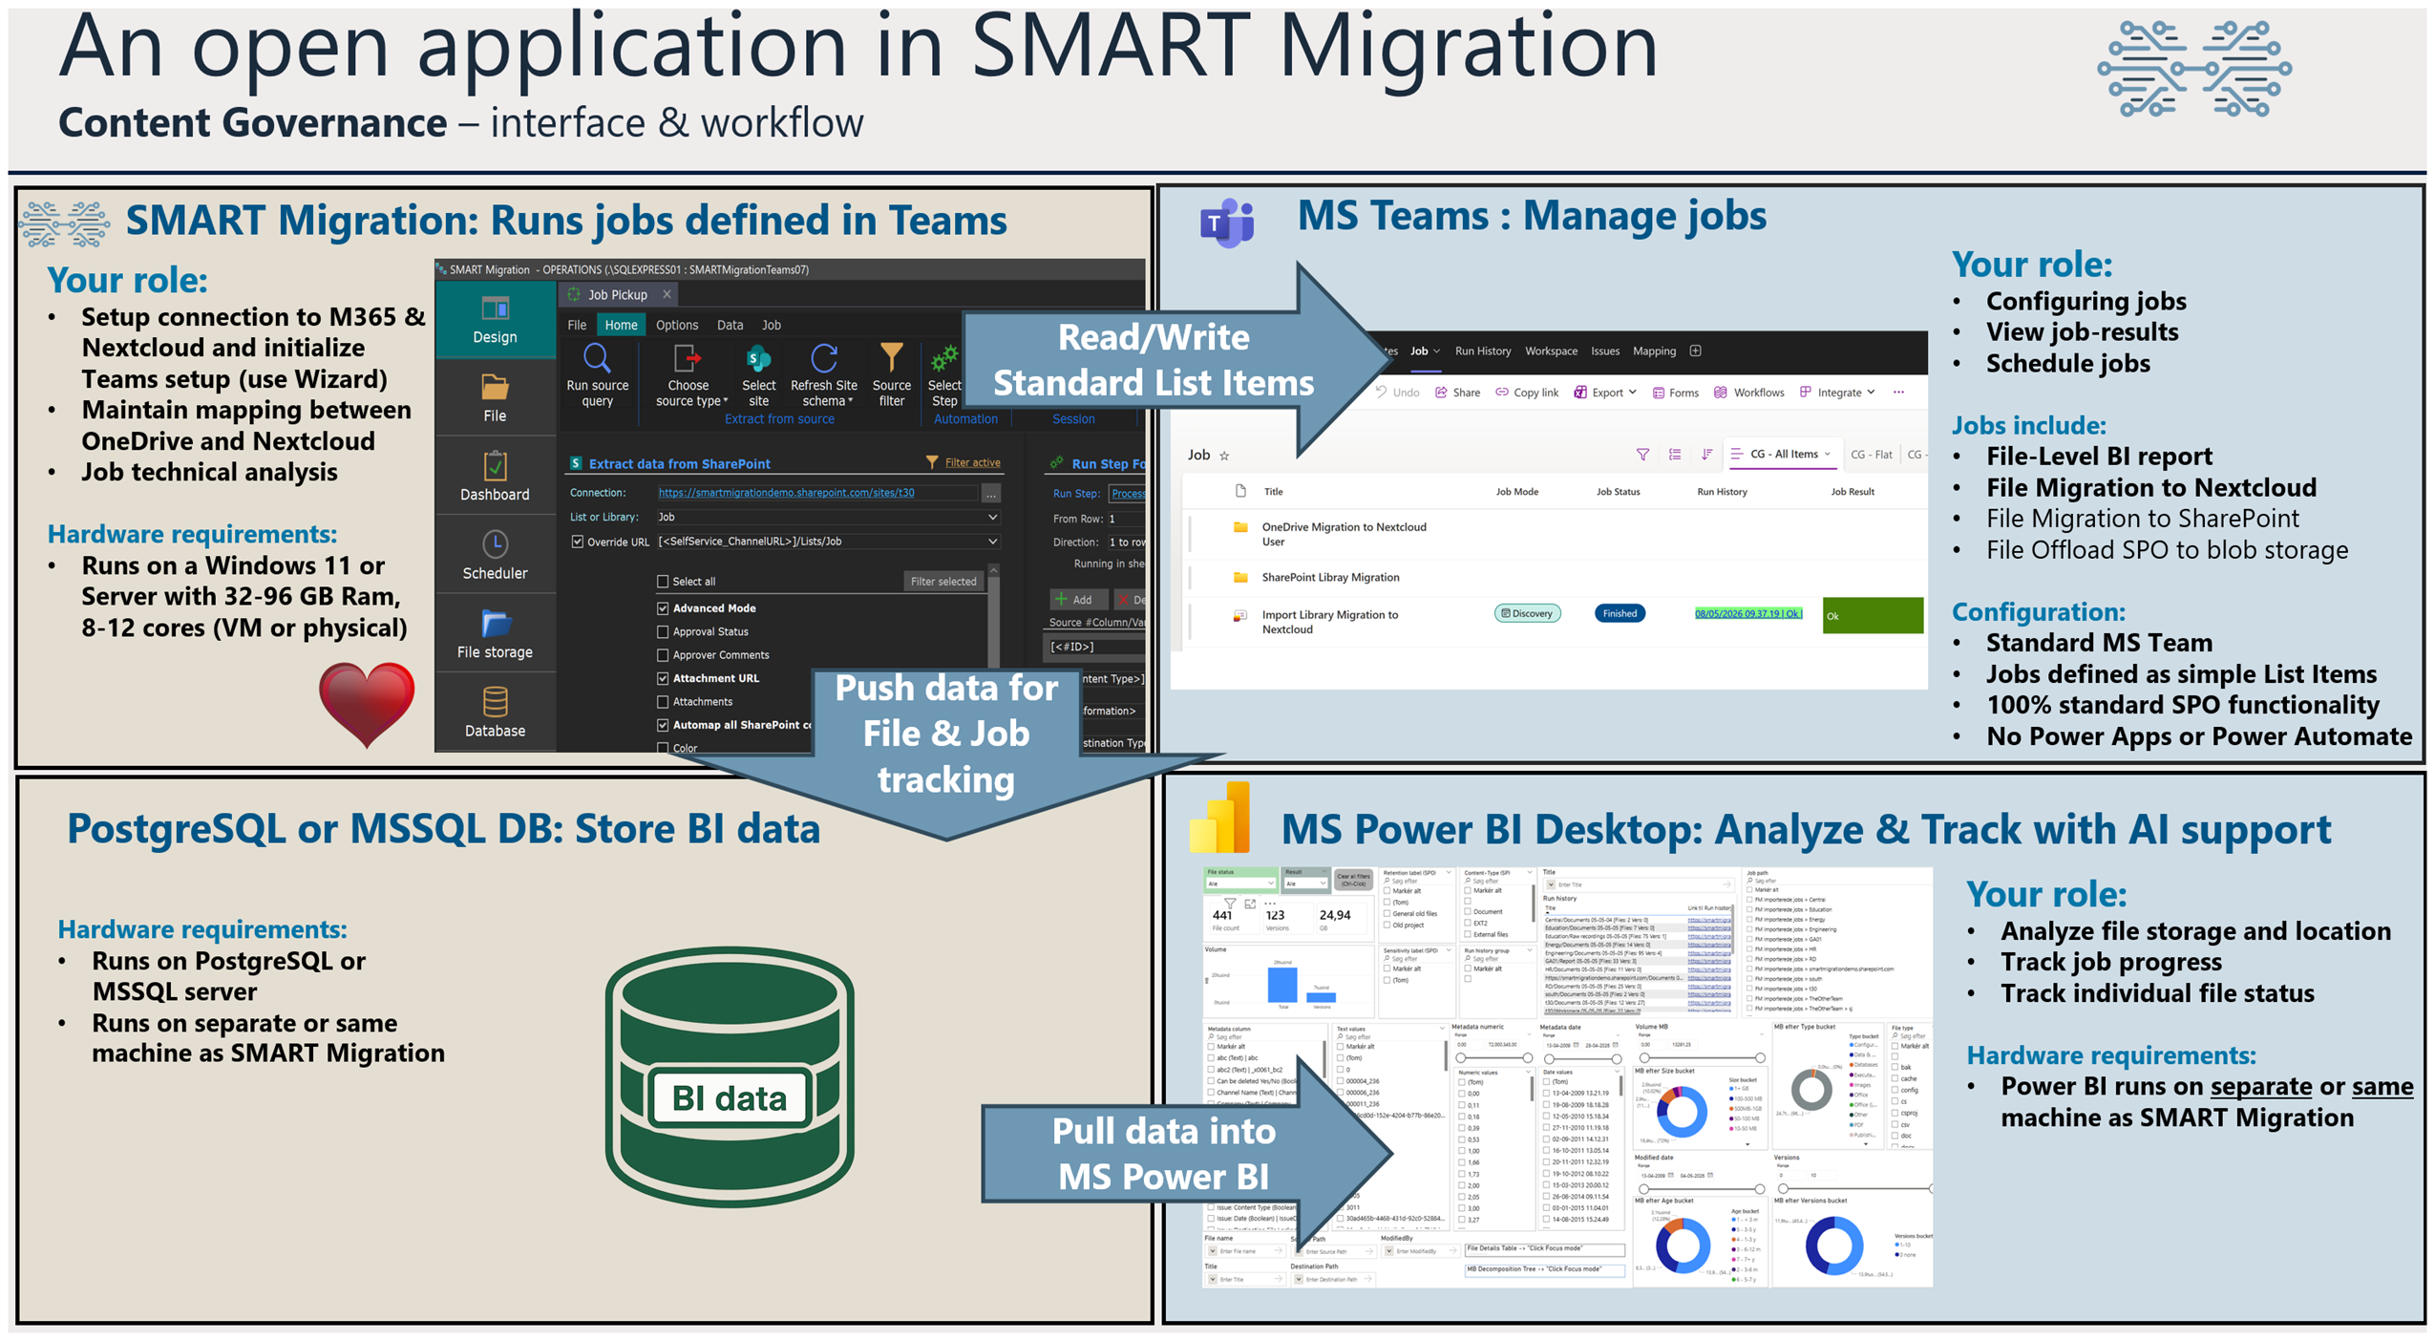Check the Approver Comments checkbox

coord(663,655)
